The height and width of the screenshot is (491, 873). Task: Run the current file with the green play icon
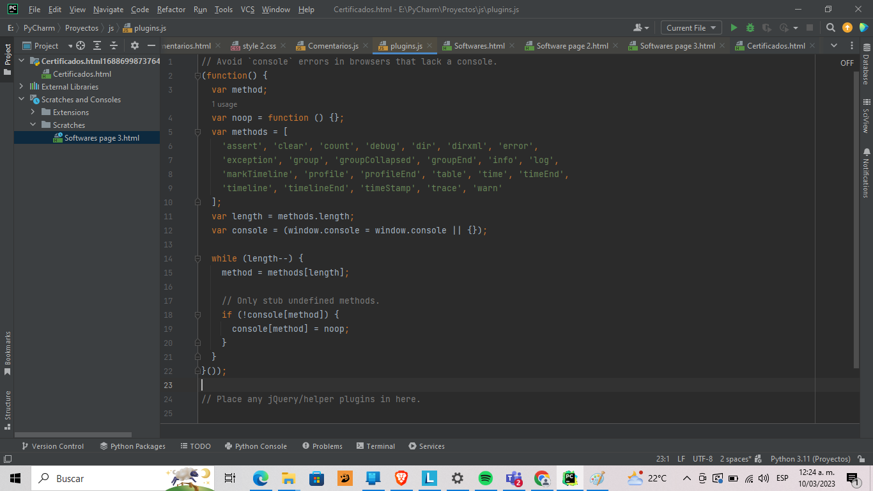tap(734, 27)
